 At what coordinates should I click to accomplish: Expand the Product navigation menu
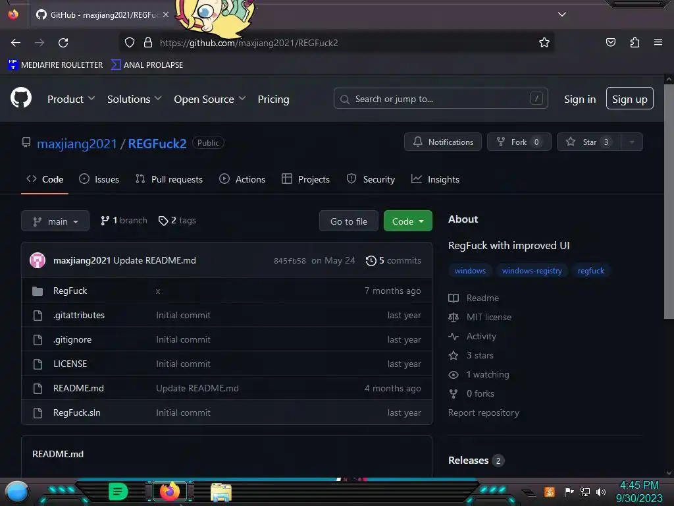click(71, 99)
